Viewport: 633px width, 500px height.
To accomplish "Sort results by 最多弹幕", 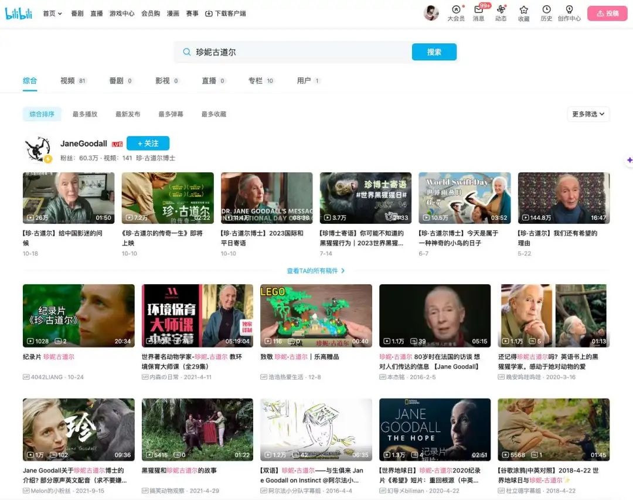I will click(x=171, y=114).
